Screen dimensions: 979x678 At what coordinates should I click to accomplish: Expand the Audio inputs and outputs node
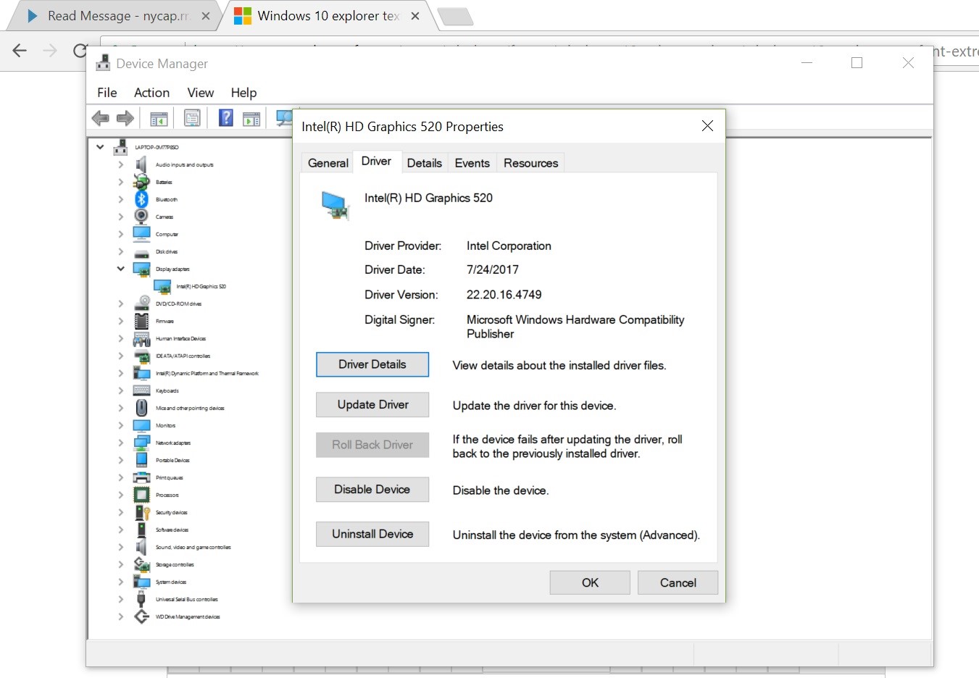point(120,164)
